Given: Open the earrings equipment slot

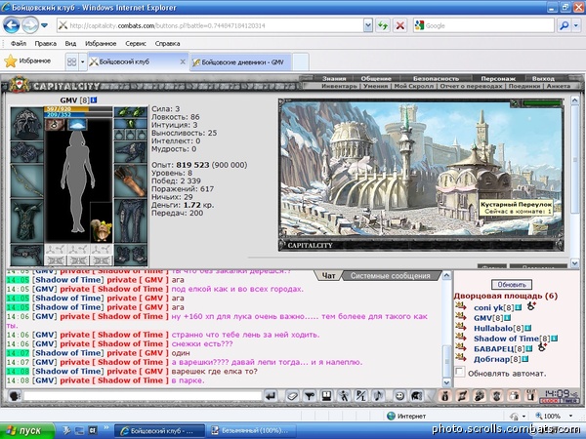Looking at the screenshot, I should point(131,113).
